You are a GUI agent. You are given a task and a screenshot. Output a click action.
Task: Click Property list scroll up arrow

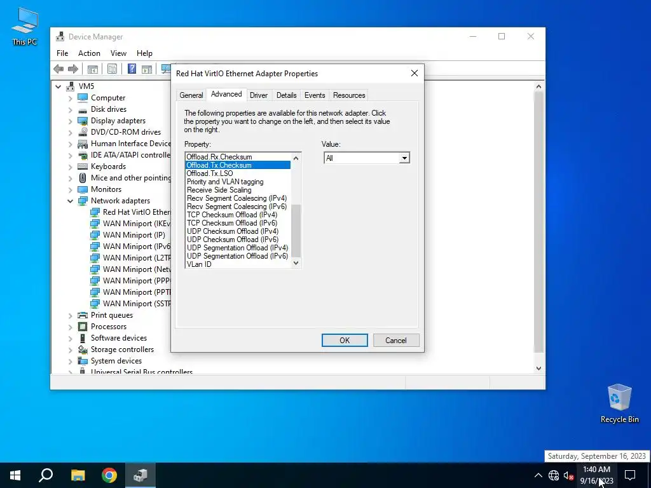tap(296, 158)
